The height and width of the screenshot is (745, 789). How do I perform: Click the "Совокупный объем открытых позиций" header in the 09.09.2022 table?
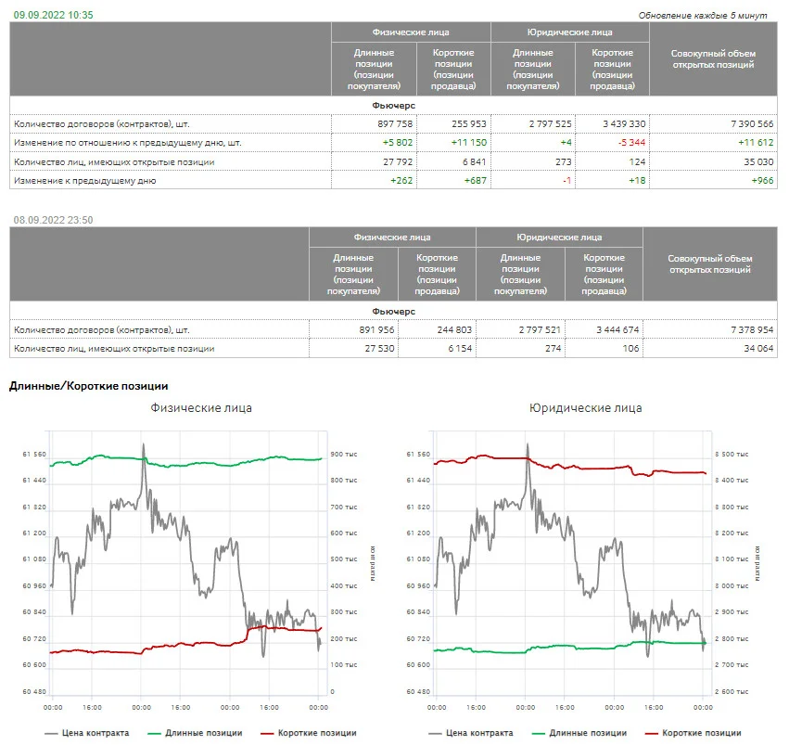coord(713,58)
